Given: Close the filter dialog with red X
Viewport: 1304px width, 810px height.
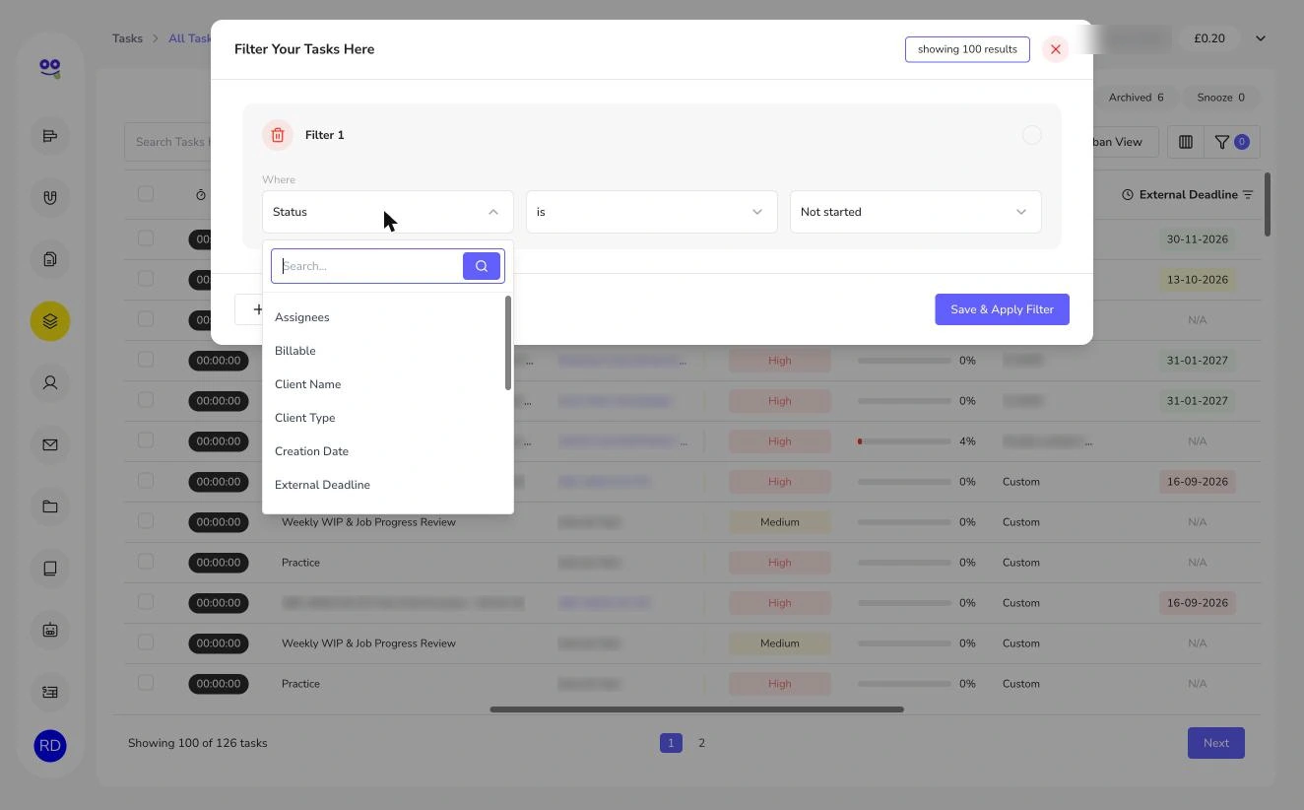Looking at the screenshot, I should [x=1055, y=49].
